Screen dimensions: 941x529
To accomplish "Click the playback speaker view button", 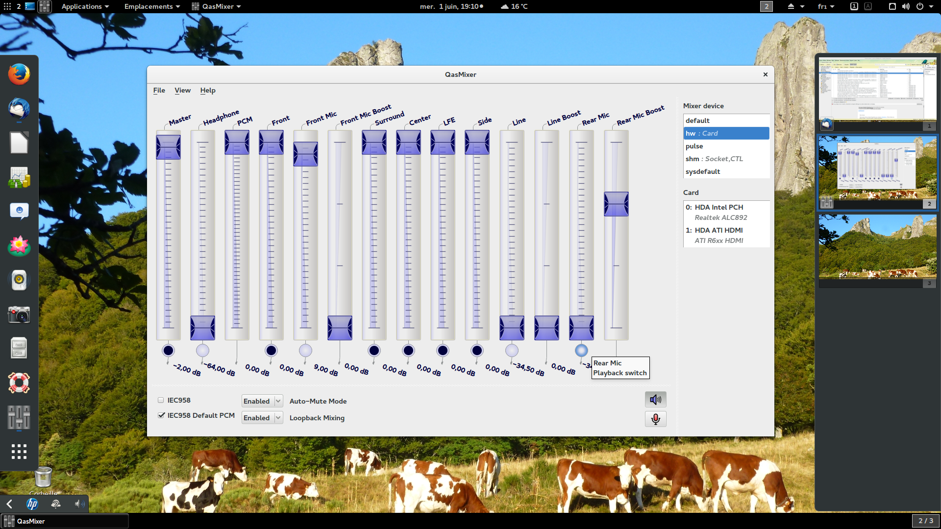I will pos(655,400).
